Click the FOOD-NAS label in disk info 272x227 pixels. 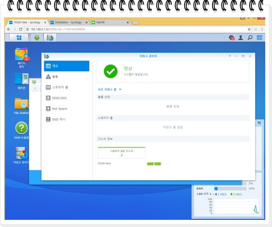[x=104, y=163]
